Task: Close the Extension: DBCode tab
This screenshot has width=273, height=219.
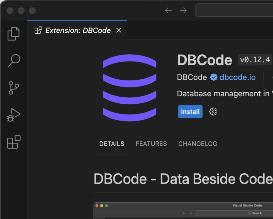Action: 119,30
